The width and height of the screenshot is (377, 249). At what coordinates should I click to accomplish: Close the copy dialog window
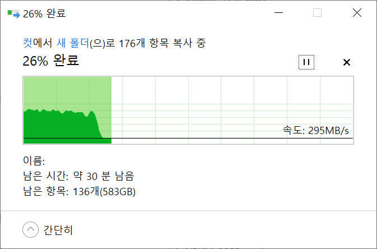[x=357, y=12]
